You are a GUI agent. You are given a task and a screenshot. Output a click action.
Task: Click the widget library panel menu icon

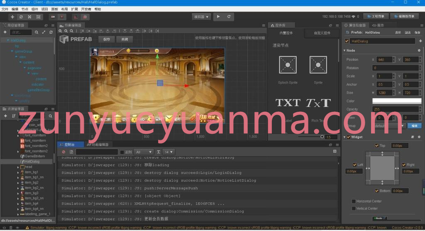[x=337, y=25]
